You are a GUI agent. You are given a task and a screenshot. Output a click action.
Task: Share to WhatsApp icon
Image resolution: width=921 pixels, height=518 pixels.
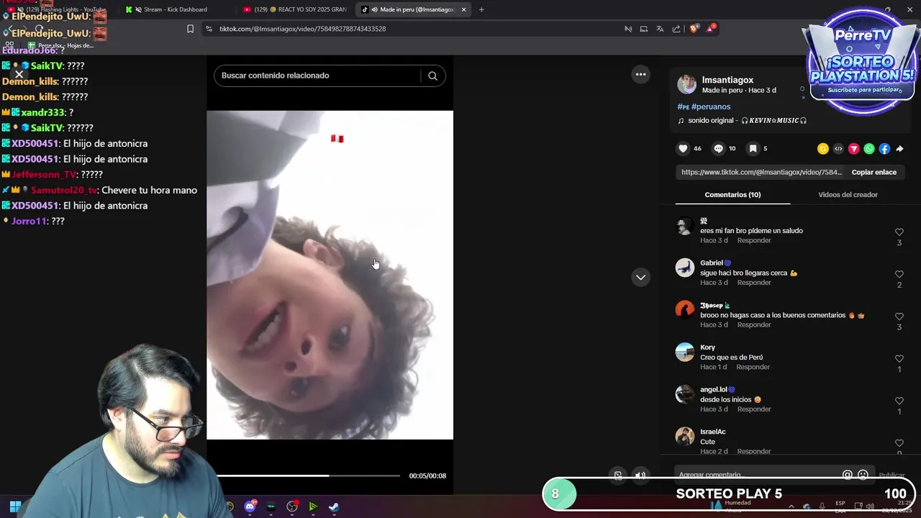[869, 149]
